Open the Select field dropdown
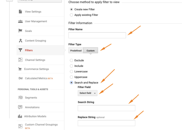182x130 pixels. [88, 93]
